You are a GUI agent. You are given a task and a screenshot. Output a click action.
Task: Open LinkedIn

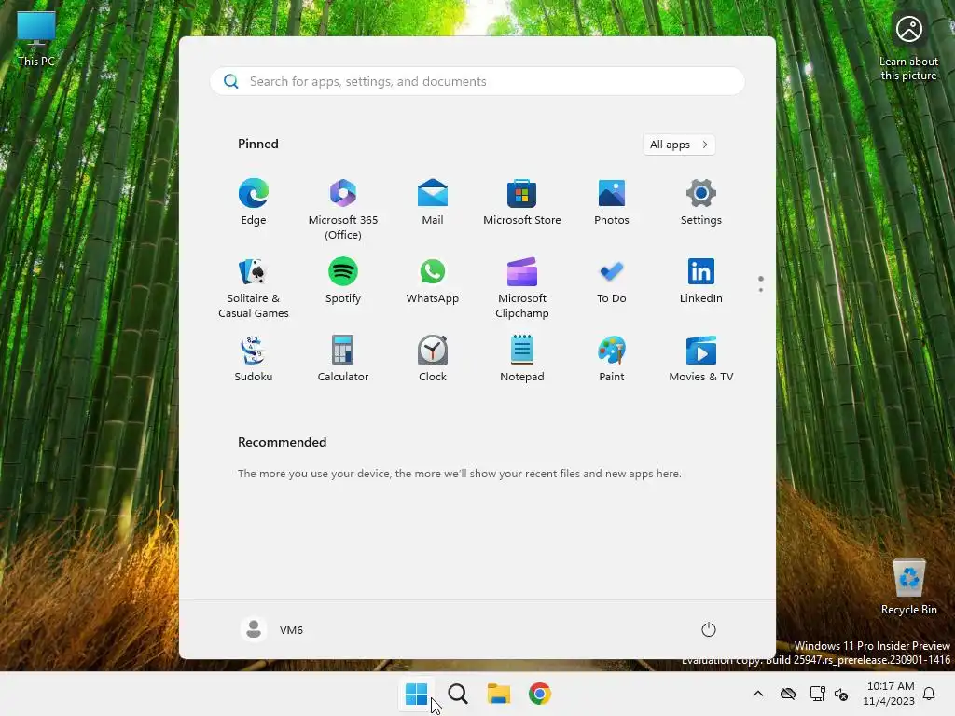click(701, 281)
